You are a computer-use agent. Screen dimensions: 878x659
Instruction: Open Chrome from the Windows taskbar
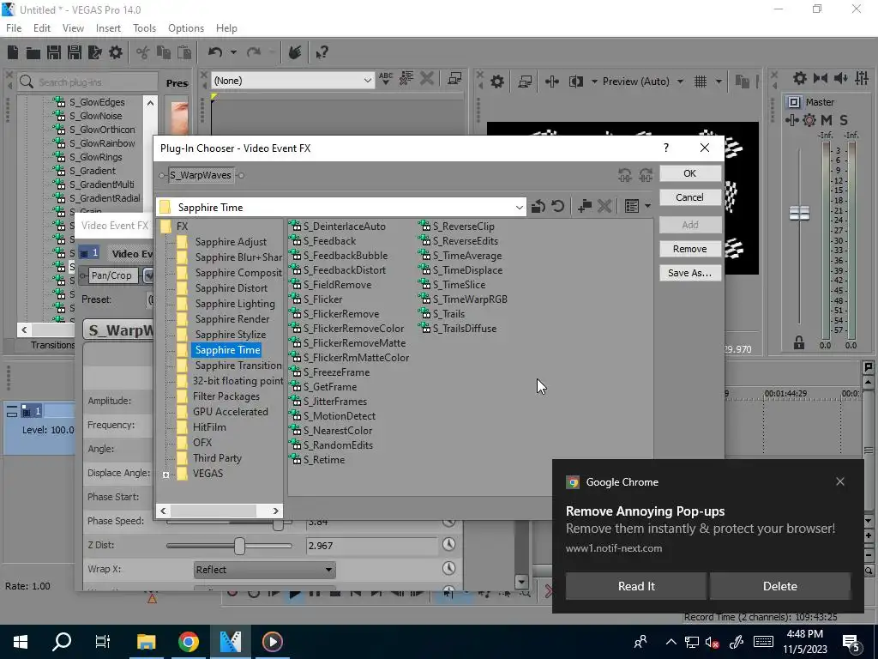coord(189,642)
